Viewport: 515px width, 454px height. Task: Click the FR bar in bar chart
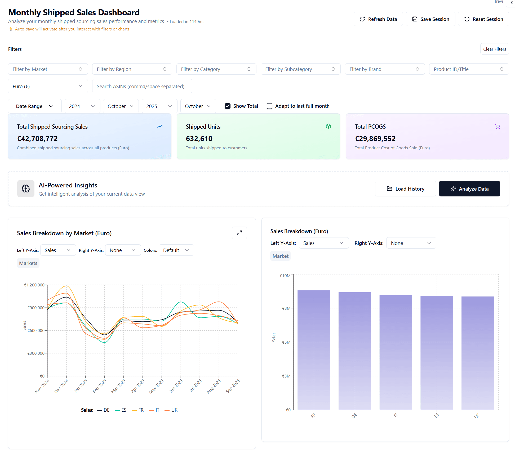[x=314, y=349]
